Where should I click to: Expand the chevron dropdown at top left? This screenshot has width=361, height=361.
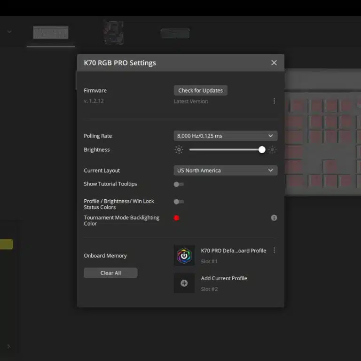(9, 32)
